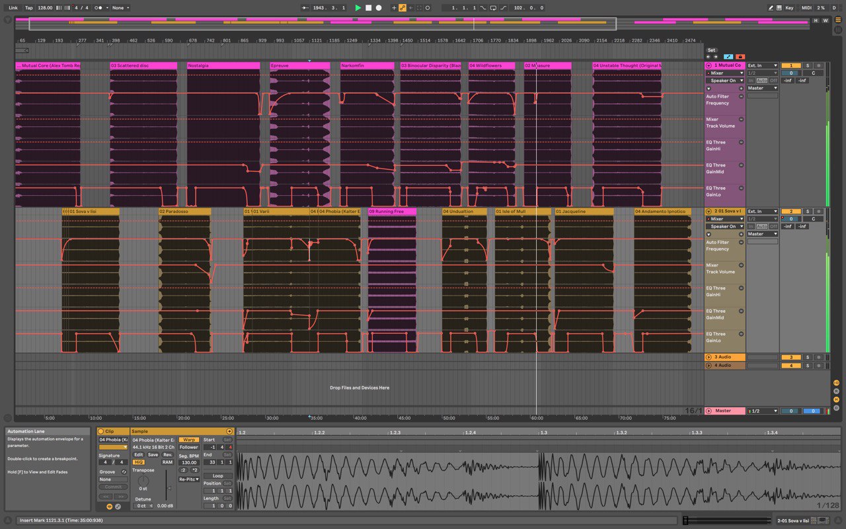The image size is (846, 529).
Task: Toggle Draw Mode pencil icon
Action: tap(771, 8)
